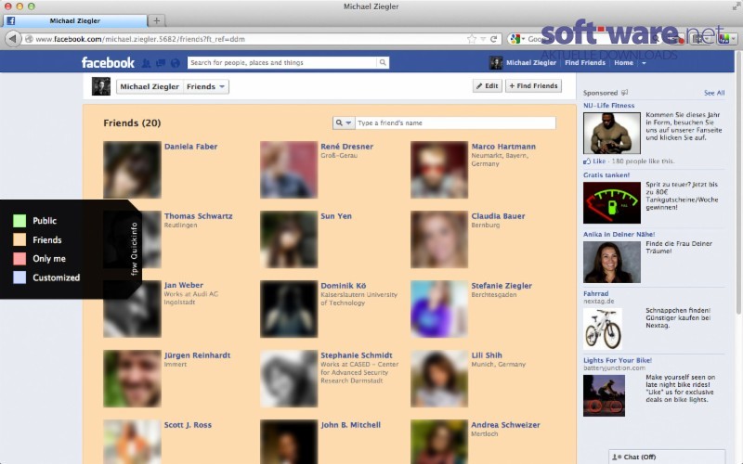Go back with the browser back arrow

point(13,39)
